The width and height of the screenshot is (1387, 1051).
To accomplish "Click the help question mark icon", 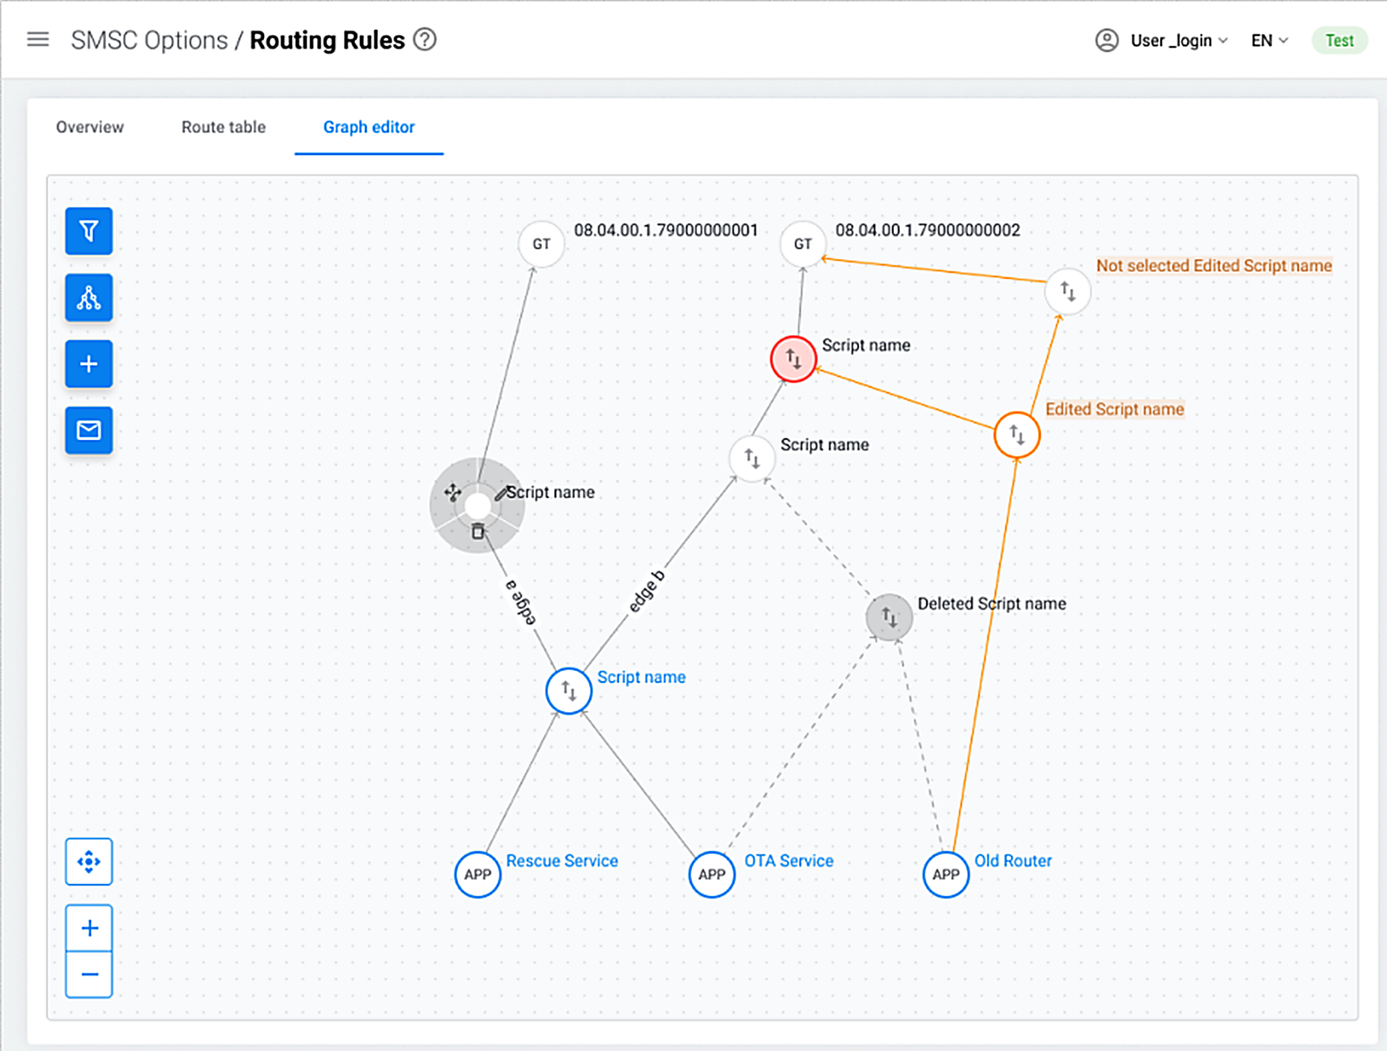I will point(425,40).
